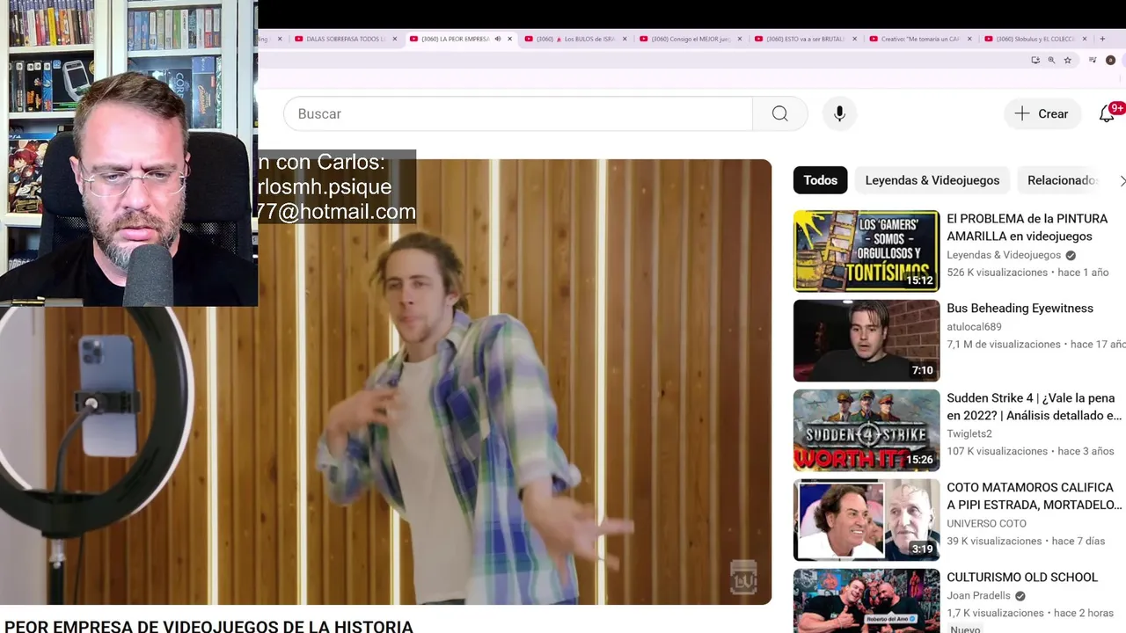The image size is (1126, 633).
Task: Click video title PEOR EMPRESA DE VIDEOJUEGOS
Action: pyautogui.click(x=208, y=627)
